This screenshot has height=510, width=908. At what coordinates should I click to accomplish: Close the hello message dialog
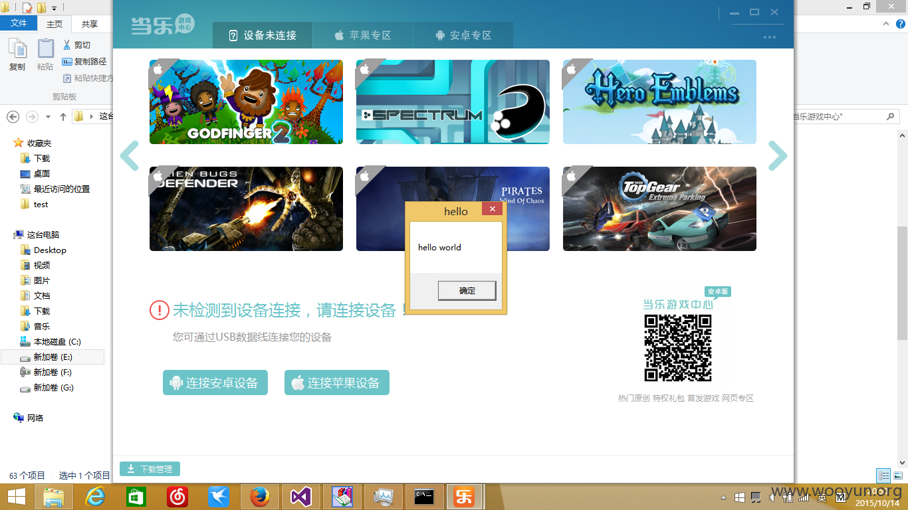click(493, 209)
